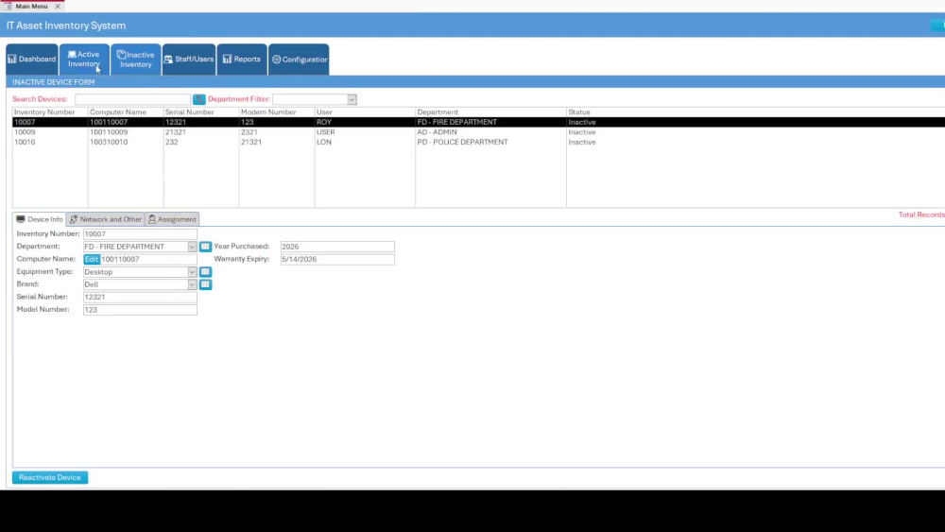Viewport: 945px width, 532px height.
Task: Select row with inventory number 10009
Action: click(x=478, y=132)
